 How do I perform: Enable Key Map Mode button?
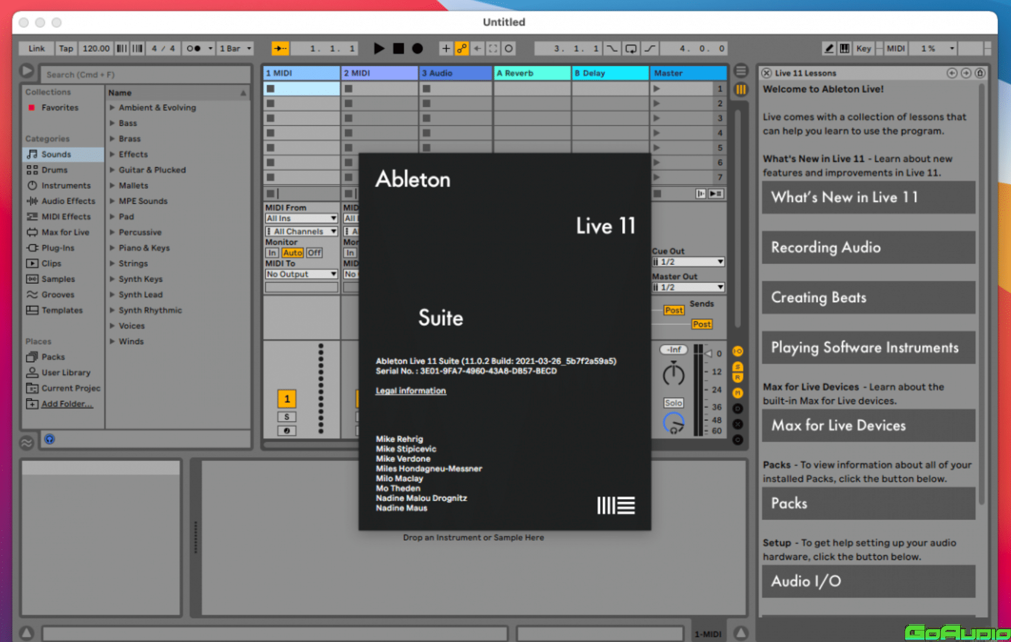pos(864,49)
